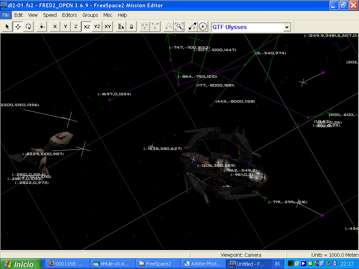359x269 pixels.
Task: Click the zoom to selected magnifier icon
Action: tap(179, 27)
